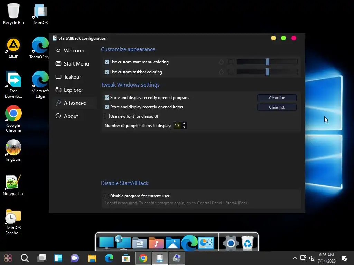The image size is (354, 265).
Task: Open taskbar color swatch picker
Action: [x=230, y=72]
